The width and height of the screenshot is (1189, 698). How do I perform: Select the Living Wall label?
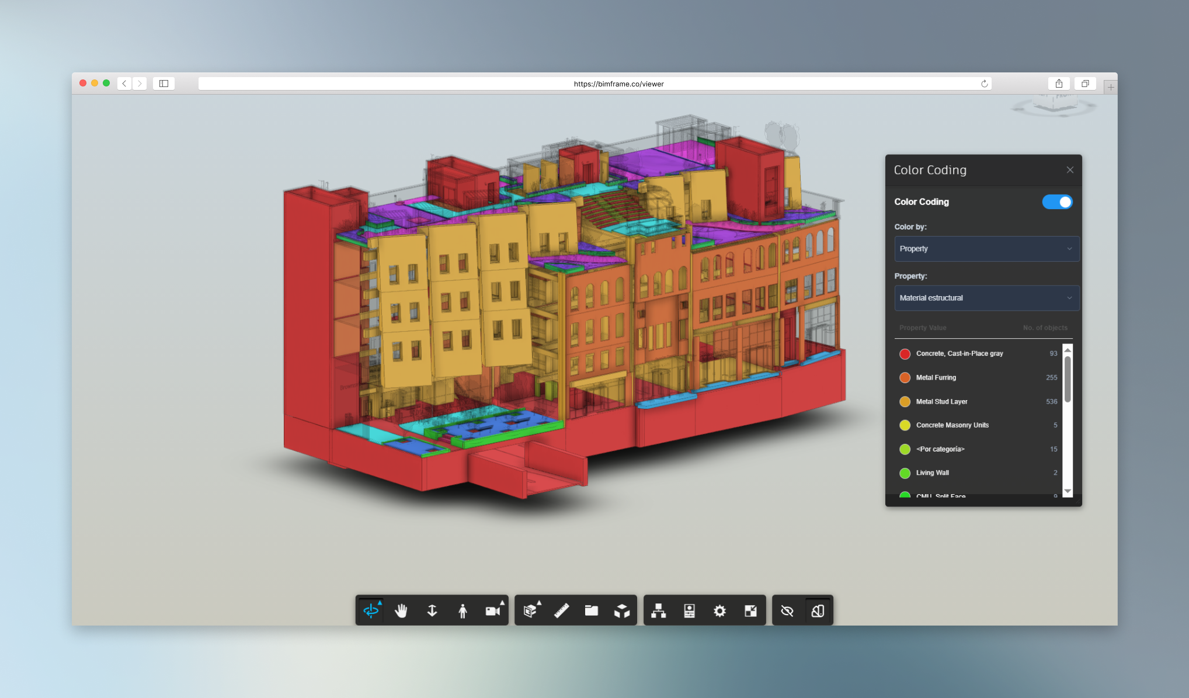[x=932, y=473]
